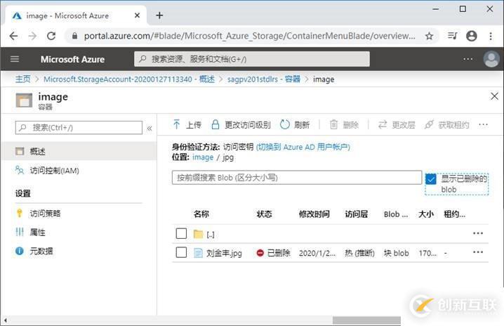This screenshot has width=504, height=326.
Task: Open the [..] parent folder entry
Action: 210,235
